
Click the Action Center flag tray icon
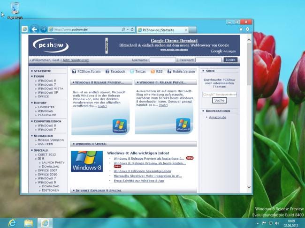(x=264, y=223)
